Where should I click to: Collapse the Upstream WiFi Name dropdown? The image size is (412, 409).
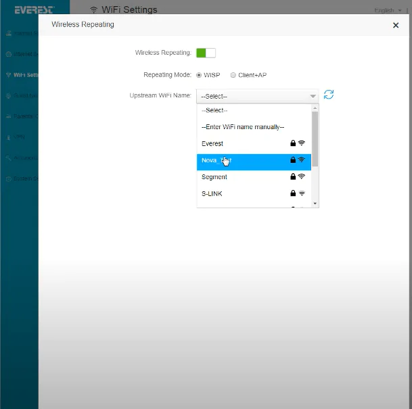point(257,97)
